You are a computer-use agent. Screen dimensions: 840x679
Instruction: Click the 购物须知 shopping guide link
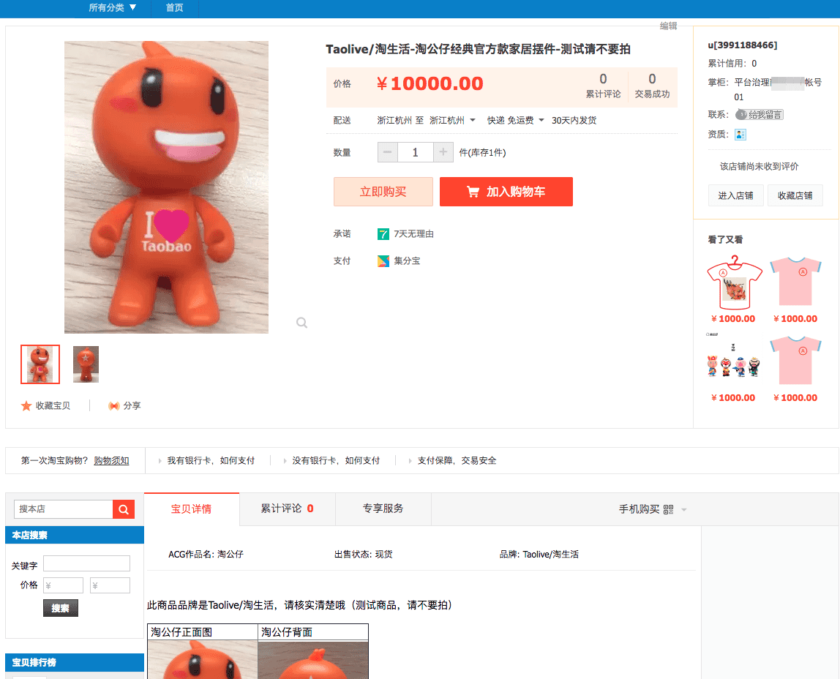coord(111,460)
